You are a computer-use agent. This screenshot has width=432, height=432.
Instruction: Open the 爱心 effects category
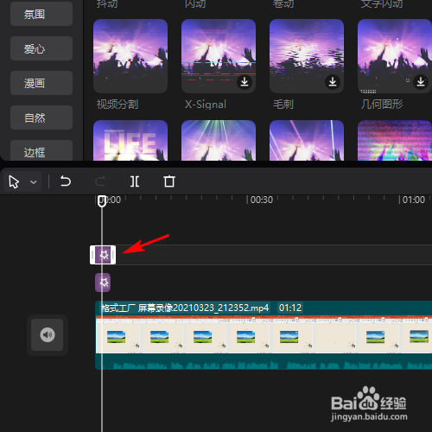[x=41, y=48]
